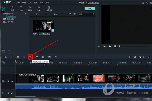This screenshot has width=152, height=101.
Task: Switch to the 音频 (Audio) tab
Action: pyautogui.click(x=12, y=9)
